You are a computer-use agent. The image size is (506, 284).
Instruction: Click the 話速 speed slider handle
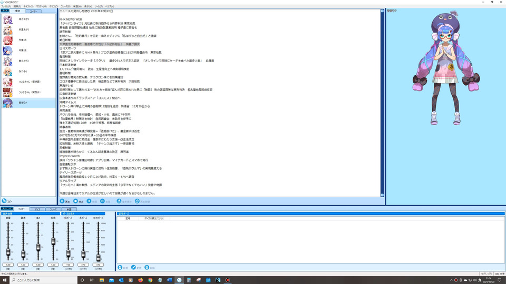click(23, 254)
